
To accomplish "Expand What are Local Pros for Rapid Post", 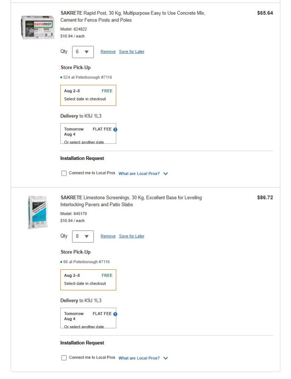I will coord(143,174).
